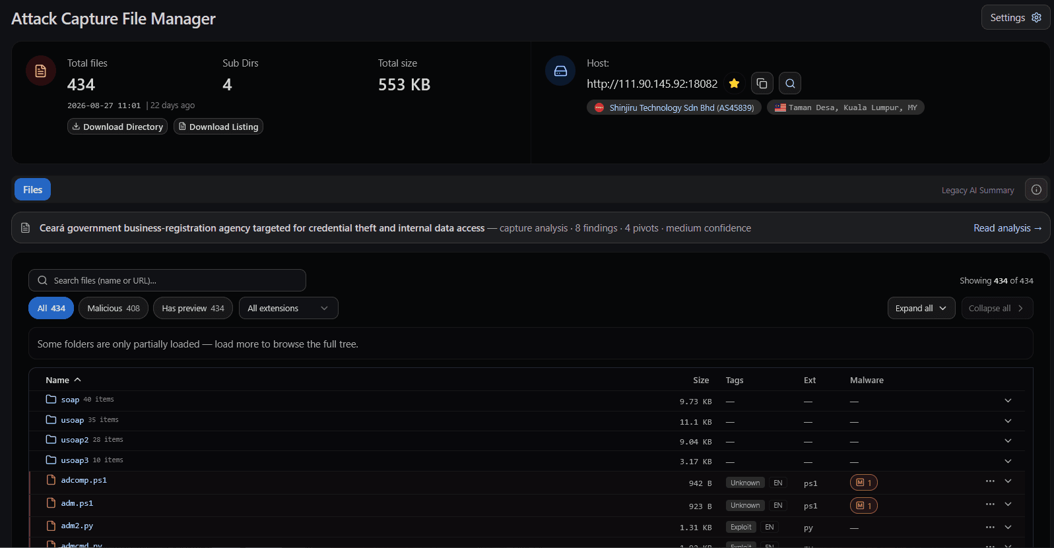
Task: Filter files by the Malicious 408 chip
Action: pos(114,308)
